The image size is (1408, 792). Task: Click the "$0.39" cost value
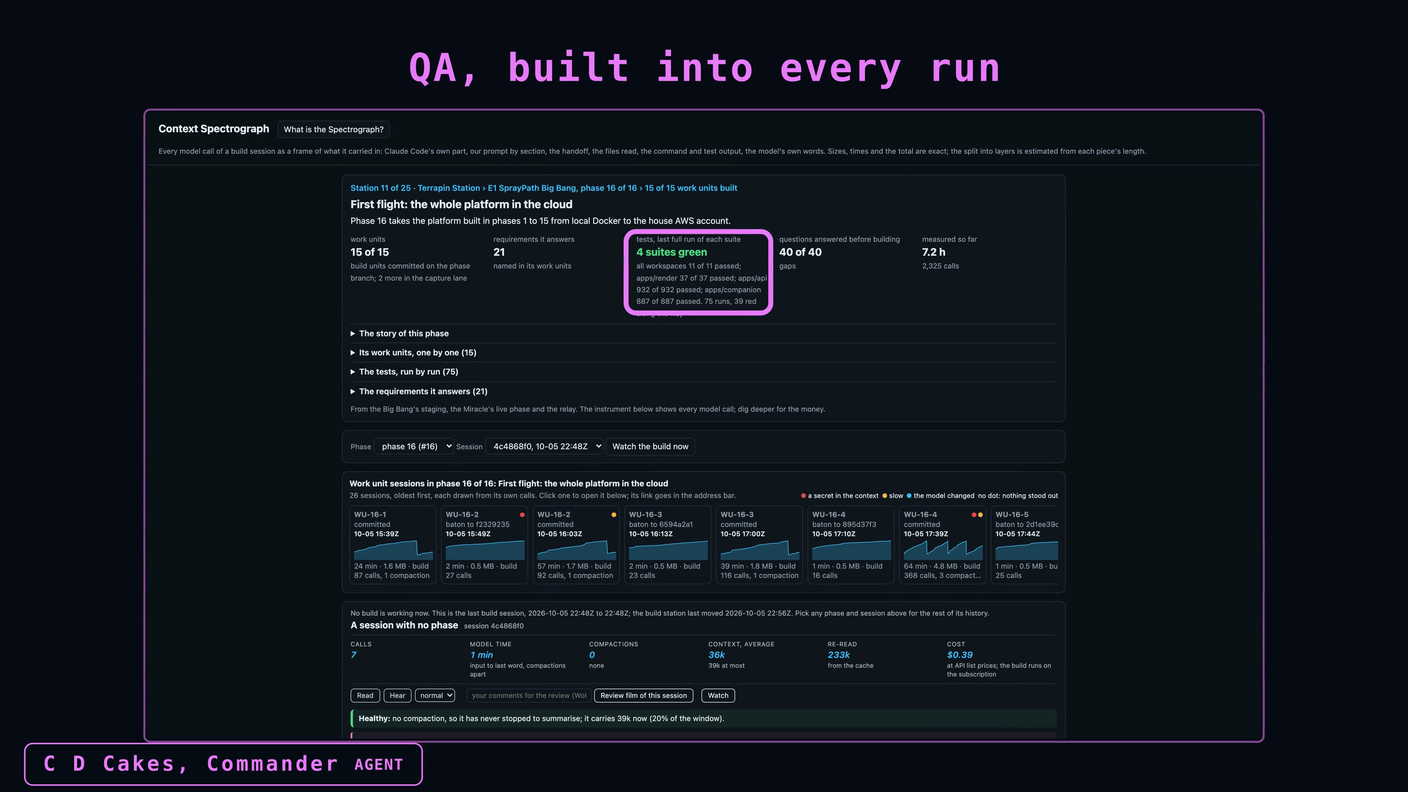click(960, 655)
